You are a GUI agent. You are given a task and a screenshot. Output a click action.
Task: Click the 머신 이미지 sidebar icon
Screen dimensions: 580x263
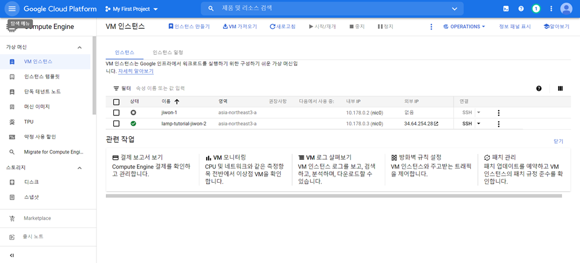(12, 107)
